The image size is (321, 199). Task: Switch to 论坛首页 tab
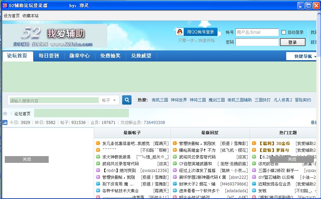point(17,56)
